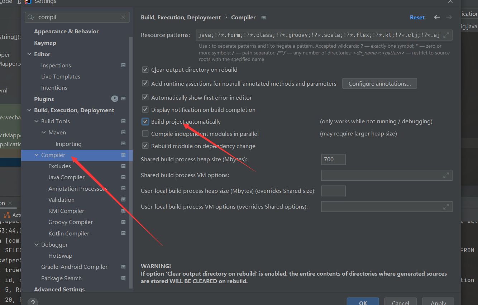Open Help with the question mark button
478x305 pixels.
pyautogui.click(x=33, y=302)
